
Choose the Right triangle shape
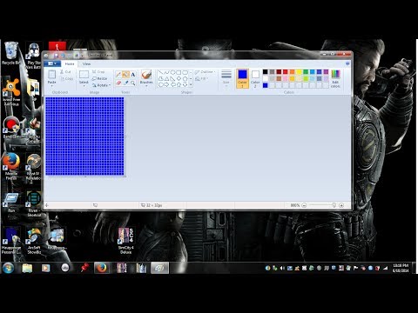(x=172, y=78)
